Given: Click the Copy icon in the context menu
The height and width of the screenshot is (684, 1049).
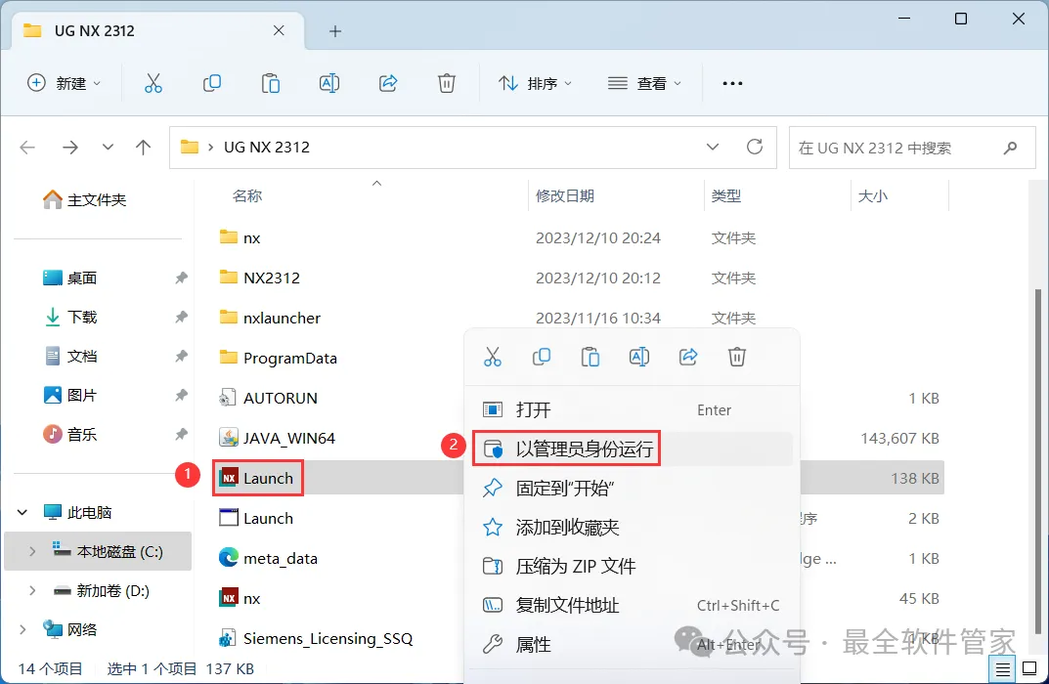Looking at the screenshot, I should pos(542,357).
